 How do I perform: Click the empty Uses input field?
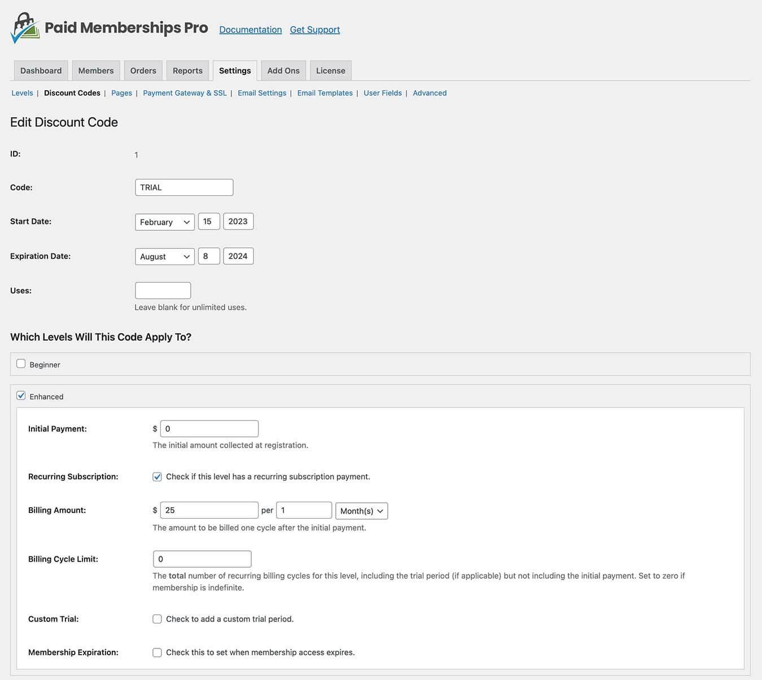pos(163,291)
